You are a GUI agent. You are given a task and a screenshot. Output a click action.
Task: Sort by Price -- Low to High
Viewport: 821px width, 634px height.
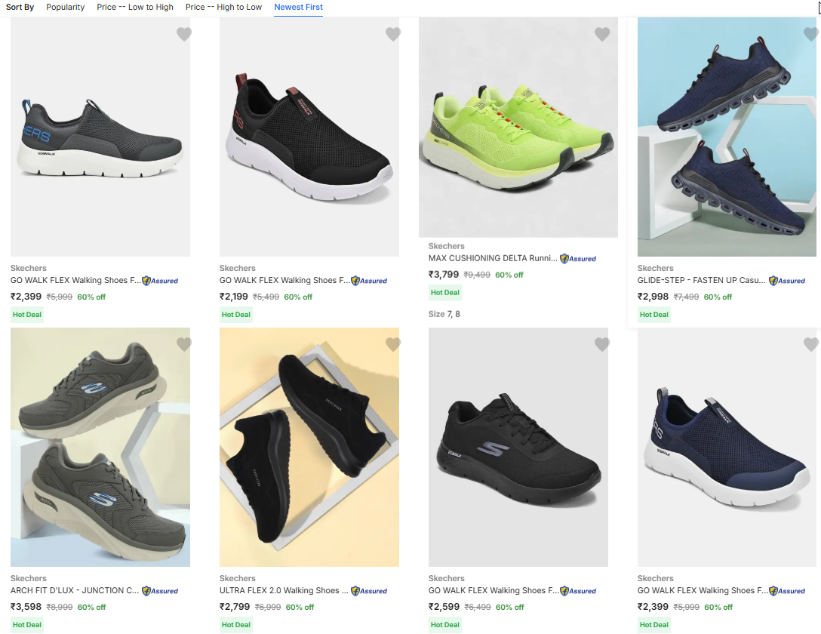click(x=135, y=7)
